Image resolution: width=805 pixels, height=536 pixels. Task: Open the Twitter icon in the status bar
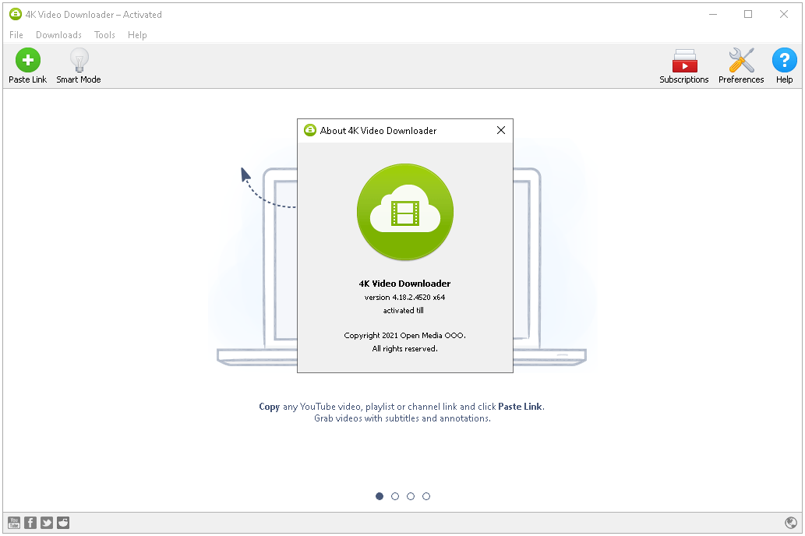click(47, 523)
